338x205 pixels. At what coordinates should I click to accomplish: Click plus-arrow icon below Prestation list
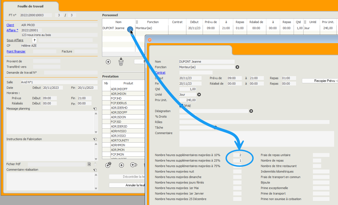pos(134,165)
